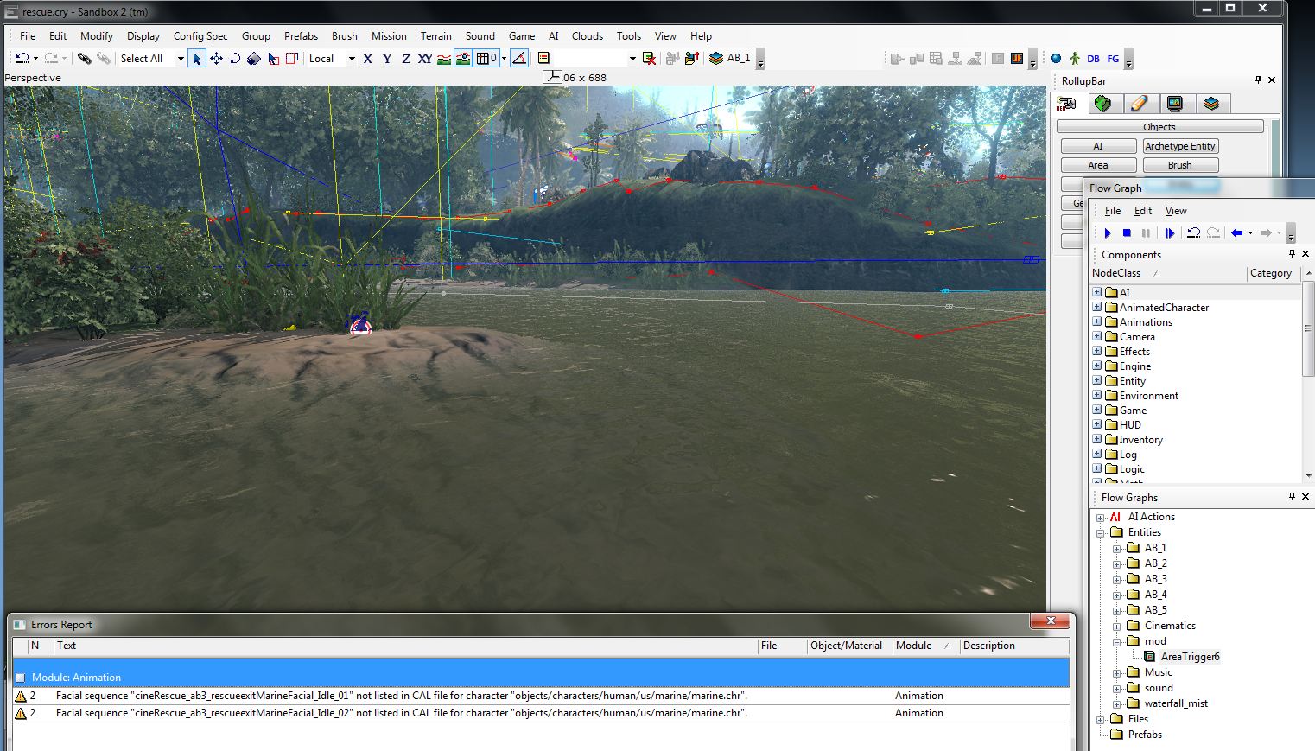
Task: Click the Link objects chain icon
Action: coord(84,58)
